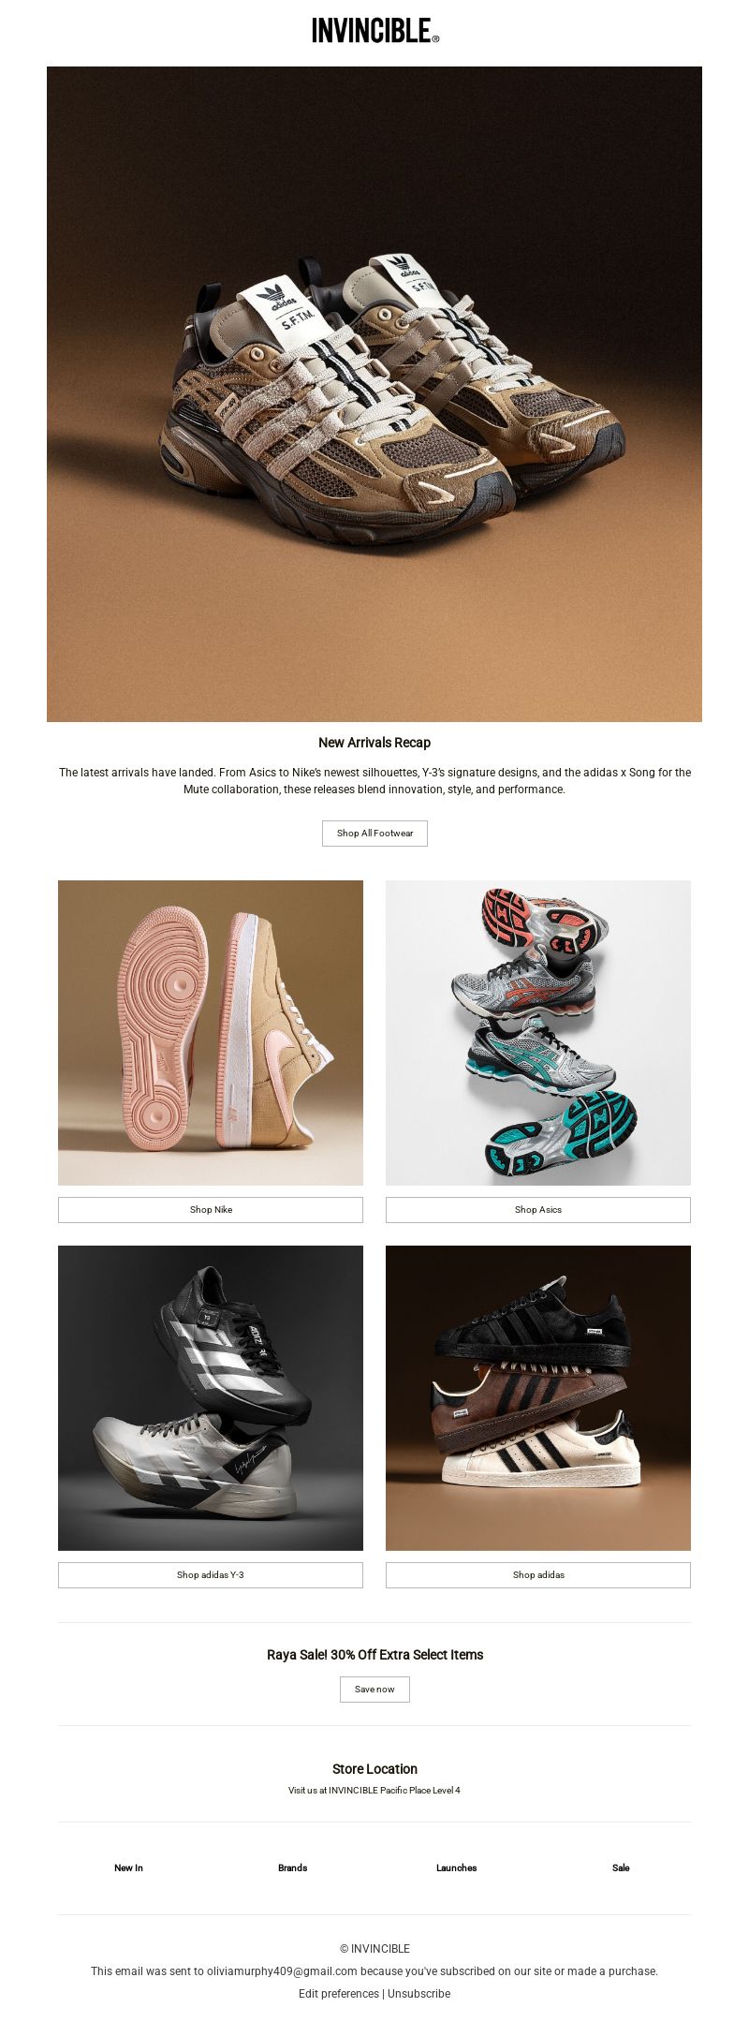Open the Sale footer link
Image resolution: width=749 pixels, height=2022 pixels.
[x=621, y=1867]
